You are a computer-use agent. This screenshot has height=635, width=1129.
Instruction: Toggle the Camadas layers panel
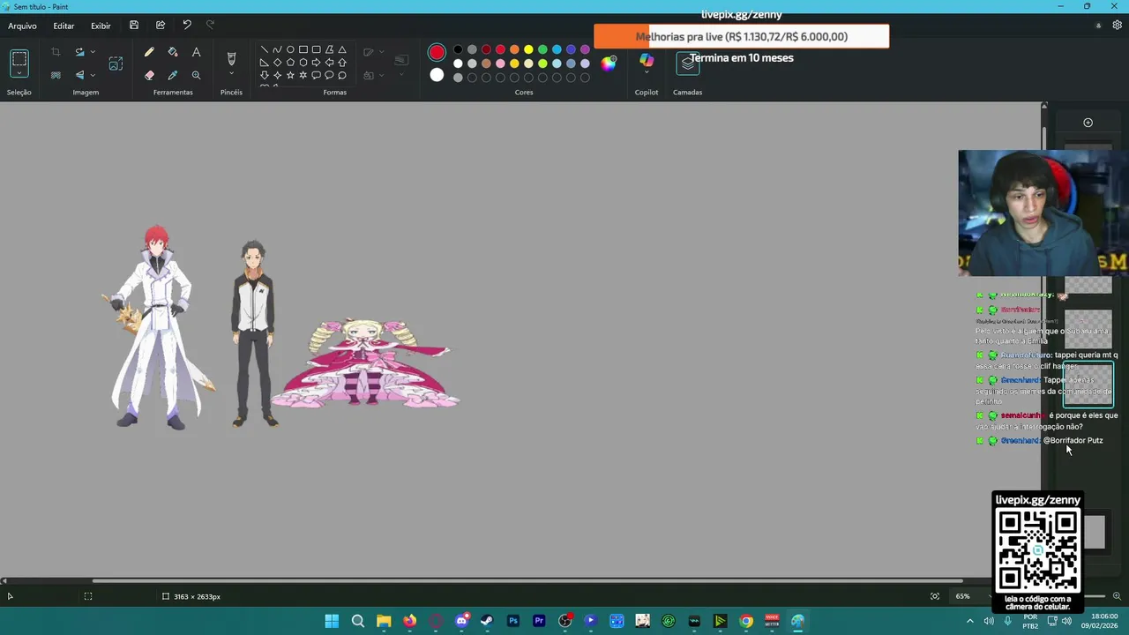(x=688, y=63)
